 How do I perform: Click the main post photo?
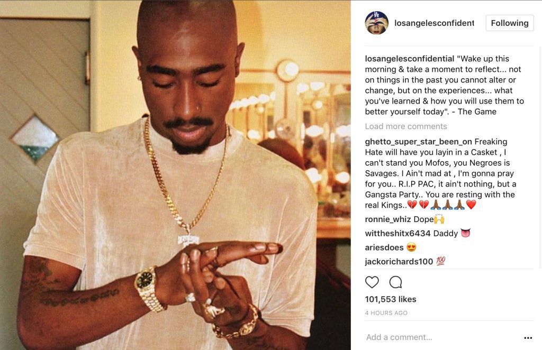point(175,175)
